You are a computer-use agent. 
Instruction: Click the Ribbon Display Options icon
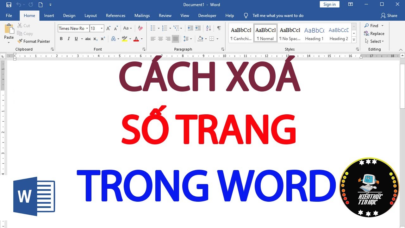click(350, 4)
